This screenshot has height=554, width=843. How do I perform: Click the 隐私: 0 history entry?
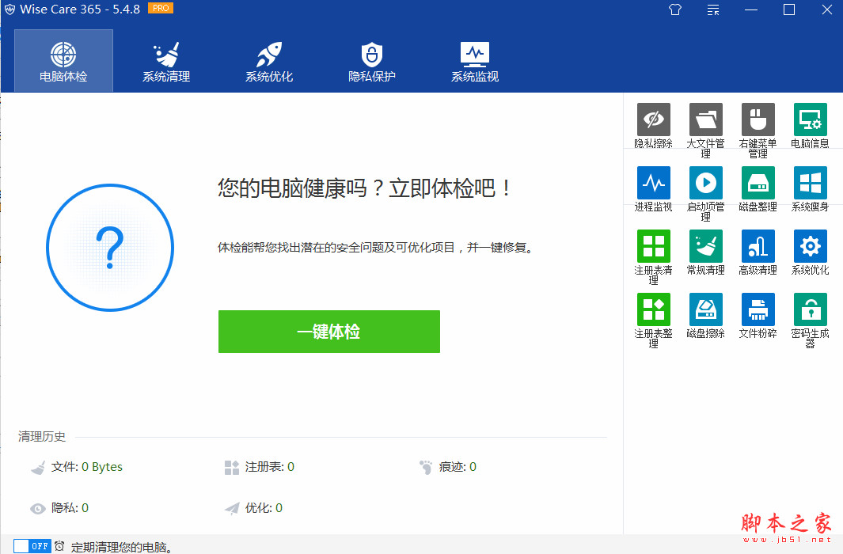tap(59, 508)
